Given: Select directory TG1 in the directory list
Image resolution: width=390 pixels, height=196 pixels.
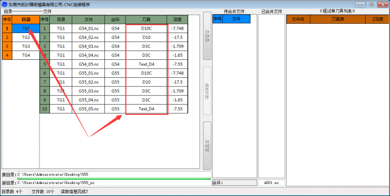Looking at the screenshot, I should [26, 29].
